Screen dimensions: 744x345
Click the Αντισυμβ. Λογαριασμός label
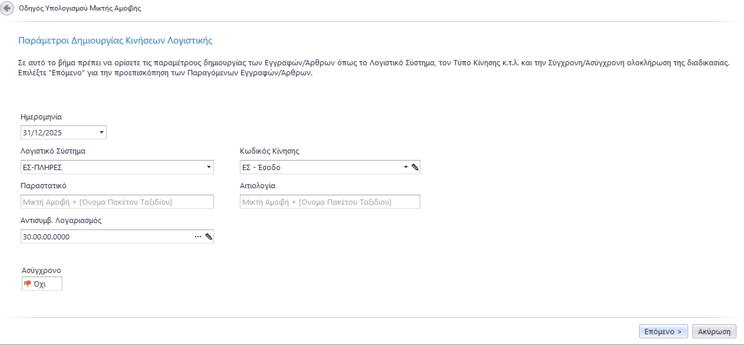point(61,220)
